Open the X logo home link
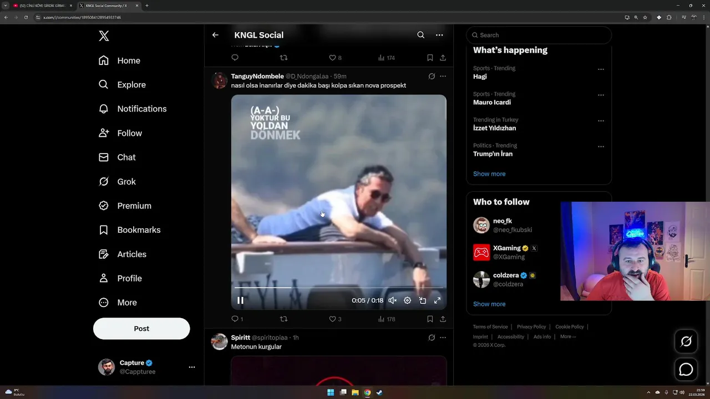Viewport: 710px width, 399px height. click(104, 36)
